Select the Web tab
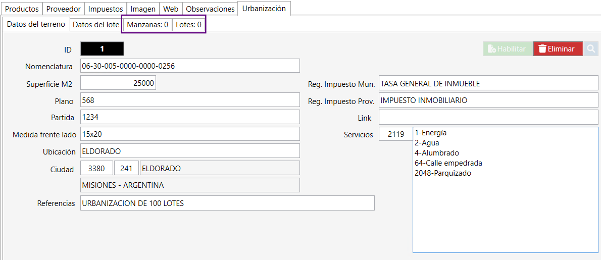This screenshot has height=260, width=601. point(171,9)
